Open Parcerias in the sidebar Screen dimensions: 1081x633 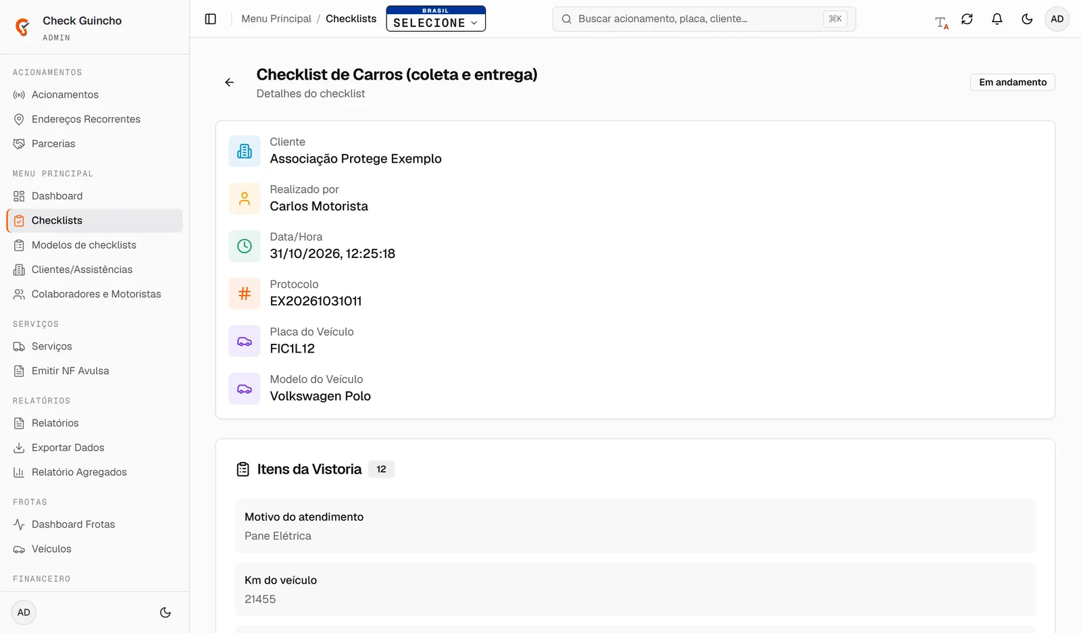[x=95, y=144]
